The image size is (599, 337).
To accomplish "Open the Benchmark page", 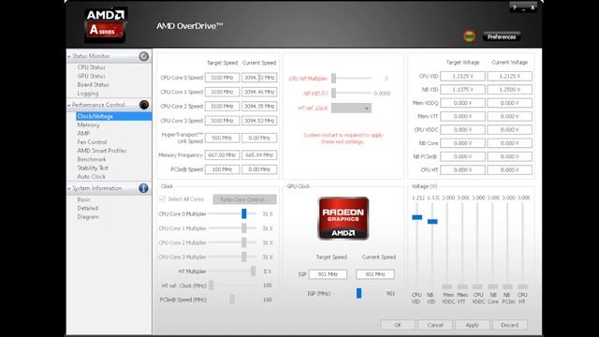I will point(92,159).
